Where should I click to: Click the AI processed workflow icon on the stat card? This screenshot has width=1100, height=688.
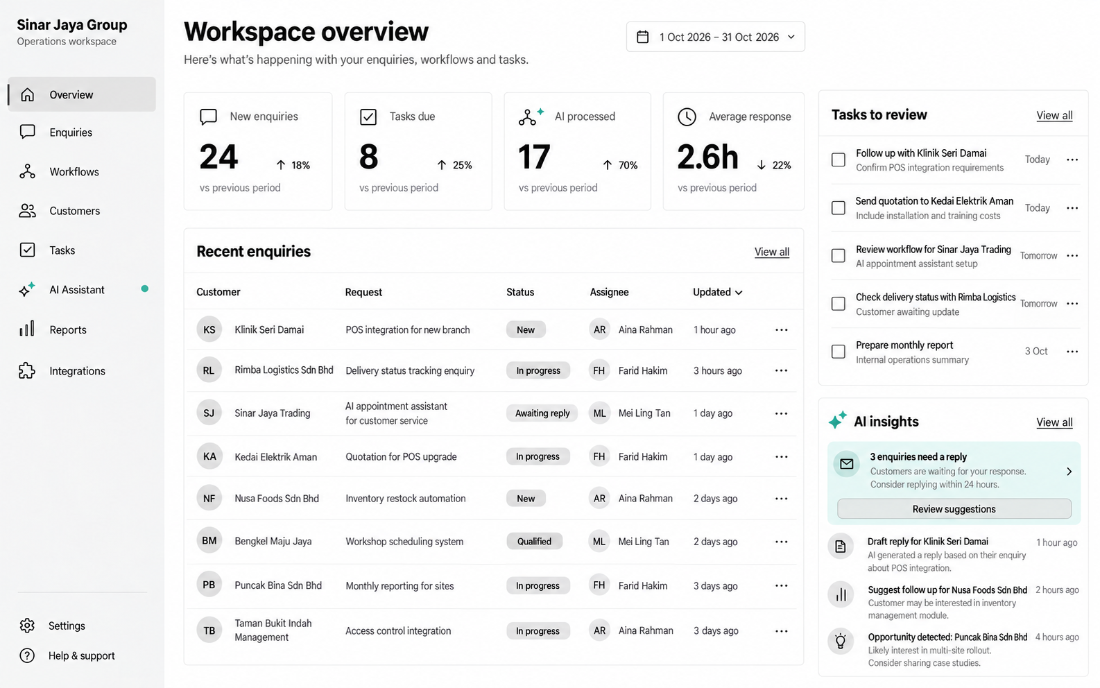pyautogui.click(x=531, y=117)
